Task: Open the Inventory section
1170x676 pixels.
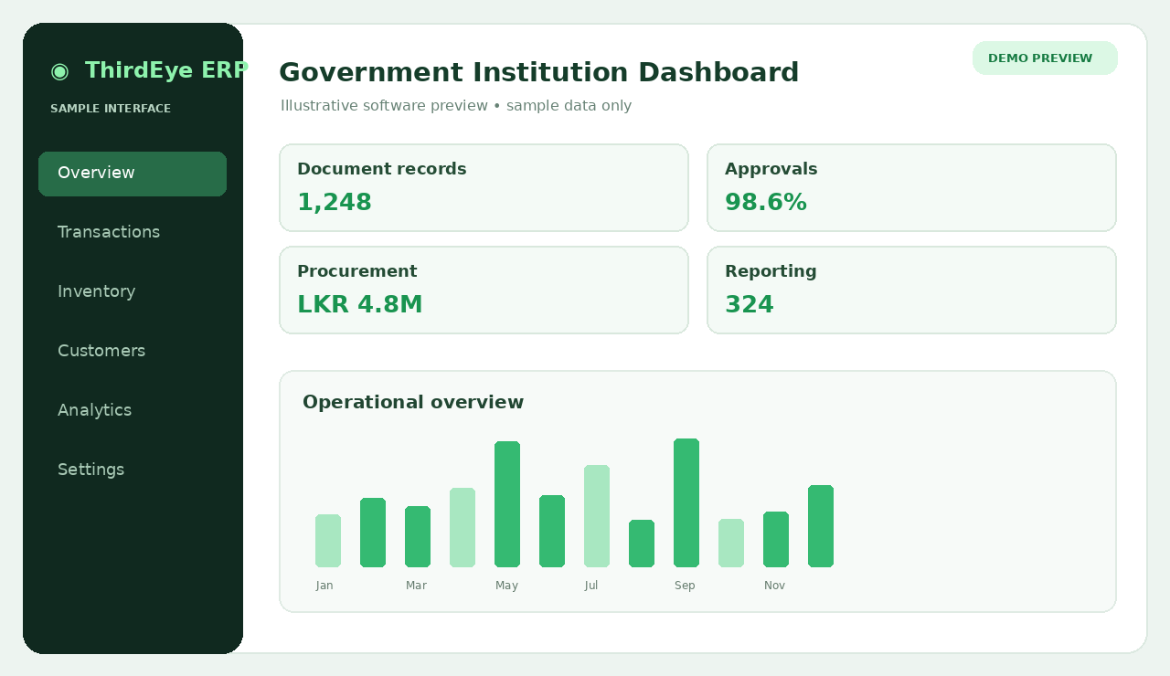Action: tap(96, 291)
